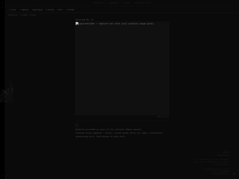Open the links navigation item

point(70,10)
